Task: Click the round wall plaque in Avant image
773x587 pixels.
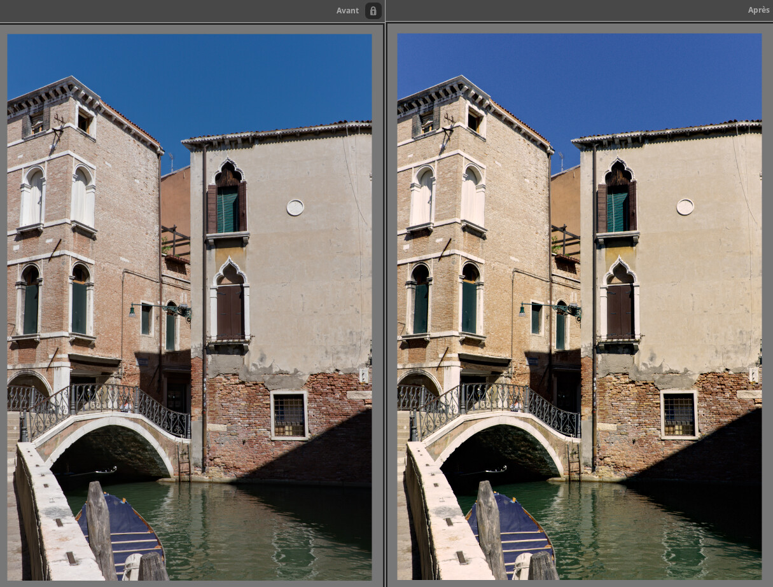Action: [295, 207]
